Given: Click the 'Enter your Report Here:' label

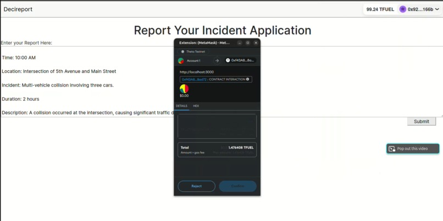Looking at the screenshot, I should pyautogui.click(x=26, y=43).
